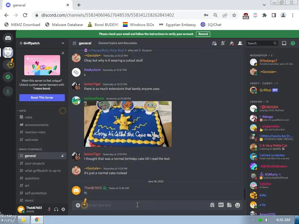Toggle member list visibility icon
Screen dimensions: 299x224
(x=240, y=43)
